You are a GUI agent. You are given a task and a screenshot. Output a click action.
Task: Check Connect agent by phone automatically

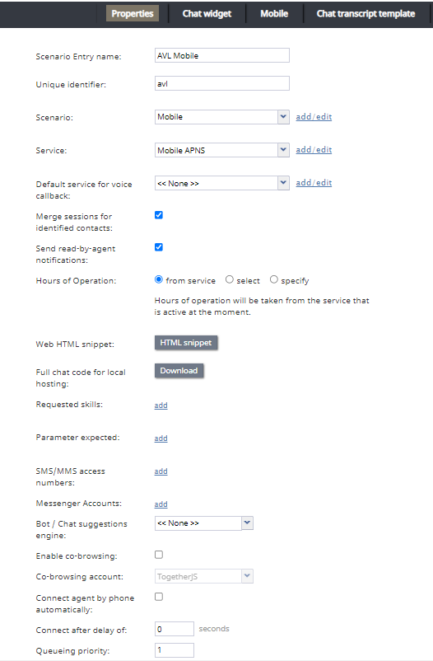(x=159, y=597)
